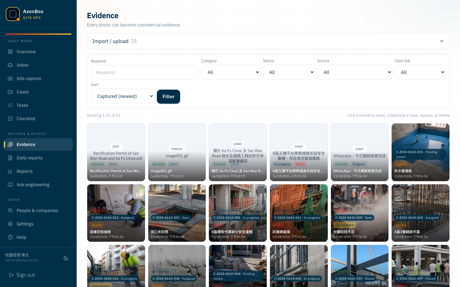460x287 pixels.
Task: Open the 防水層漏做 photo thumbnail
Action: click(x=420, y=152)
